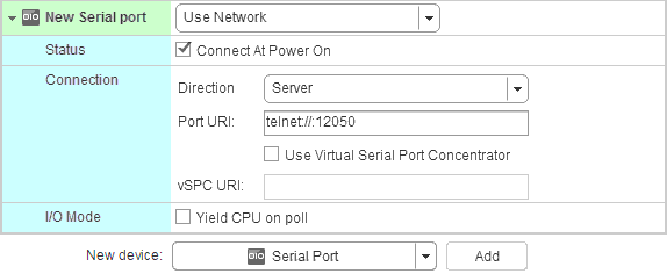Click the Connect At Power On label
The image size is (667, 274).
264,51
